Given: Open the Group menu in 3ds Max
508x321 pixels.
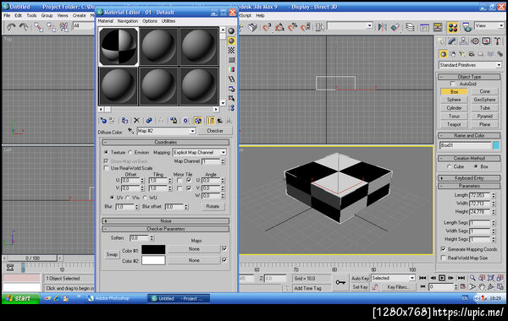Looking at the screenshot, I should (47, 15).
